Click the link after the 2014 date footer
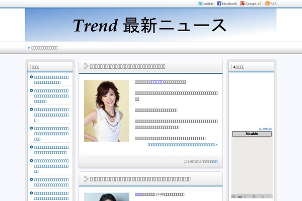The width and height of the screenshot is (302, 201). [214, 162]
